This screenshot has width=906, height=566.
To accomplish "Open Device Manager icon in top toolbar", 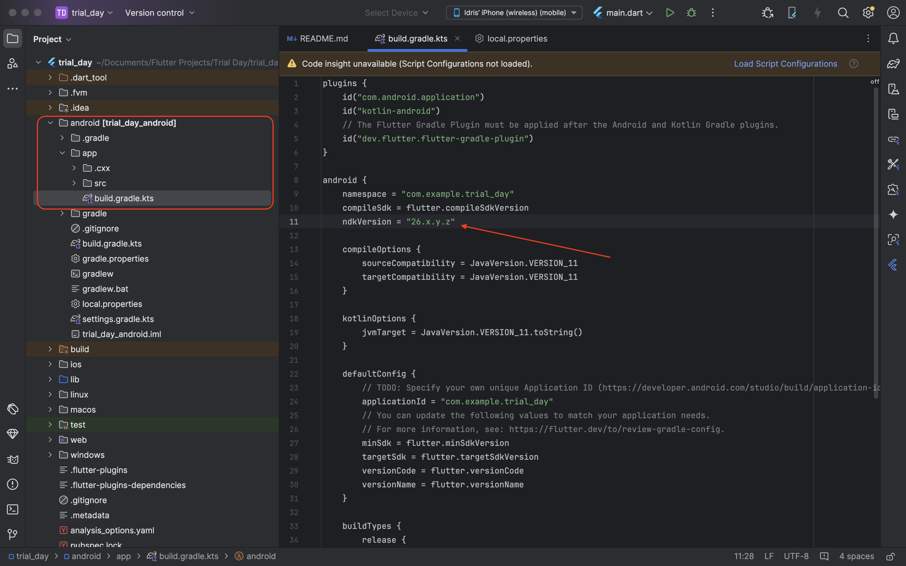I will [792, 13].
